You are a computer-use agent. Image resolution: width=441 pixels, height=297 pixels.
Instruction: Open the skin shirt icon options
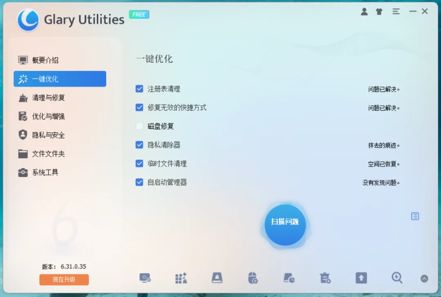379,11
